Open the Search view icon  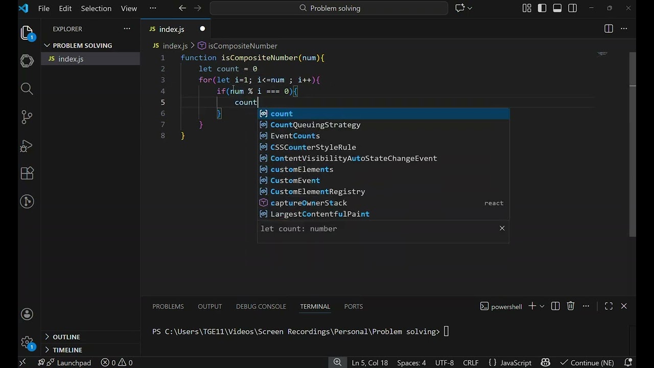27,89
